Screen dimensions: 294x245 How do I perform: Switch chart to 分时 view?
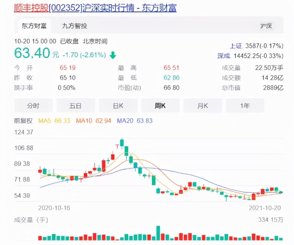pos(34,106)
